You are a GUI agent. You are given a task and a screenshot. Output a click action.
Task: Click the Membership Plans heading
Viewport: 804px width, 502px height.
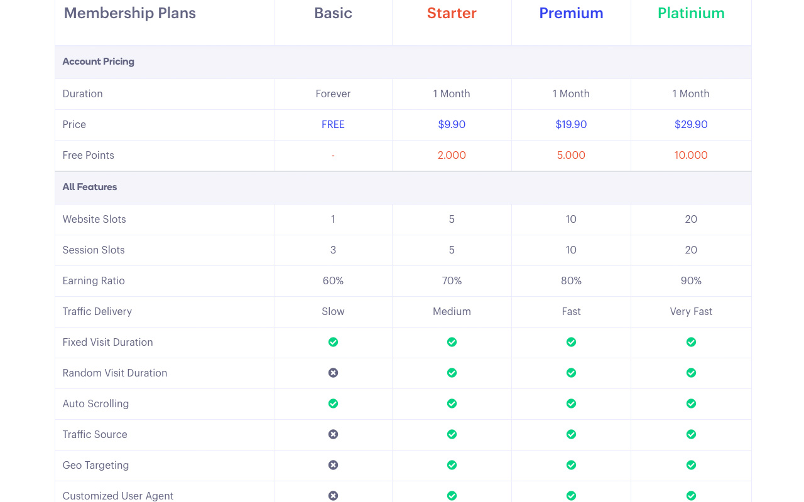[x=130, y=13]
